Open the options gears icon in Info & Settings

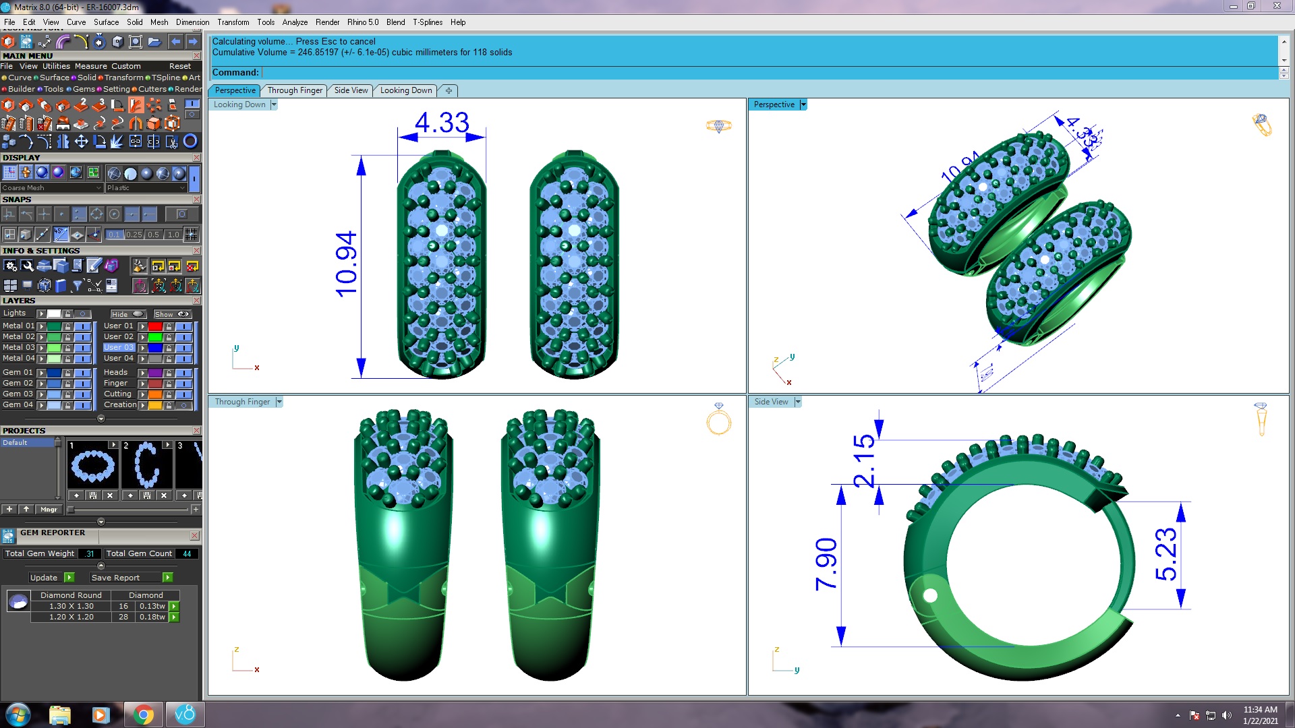10,265
